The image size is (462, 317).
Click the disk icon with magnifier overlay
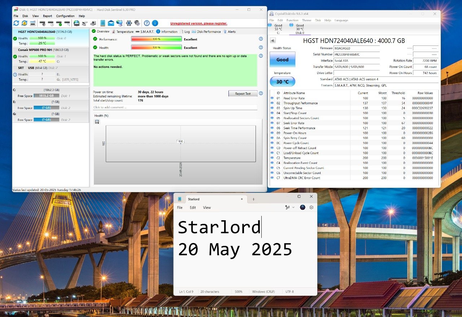(67, 23)
